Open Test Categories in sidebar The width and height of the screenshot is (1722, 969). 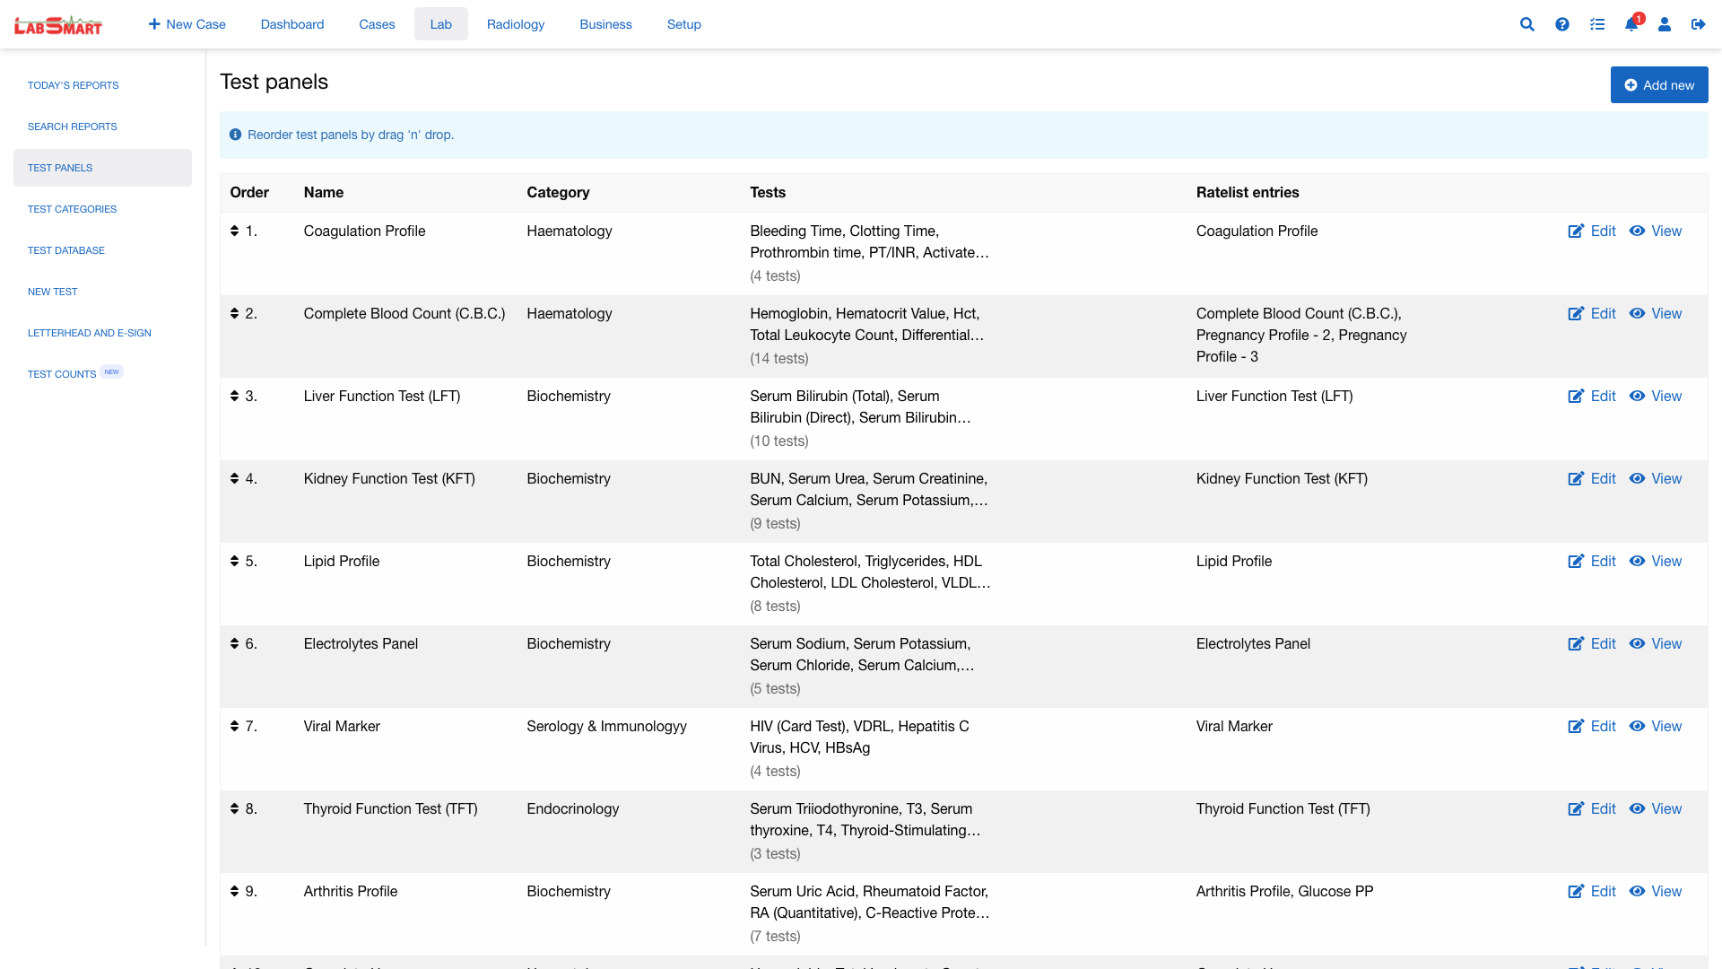72,209
